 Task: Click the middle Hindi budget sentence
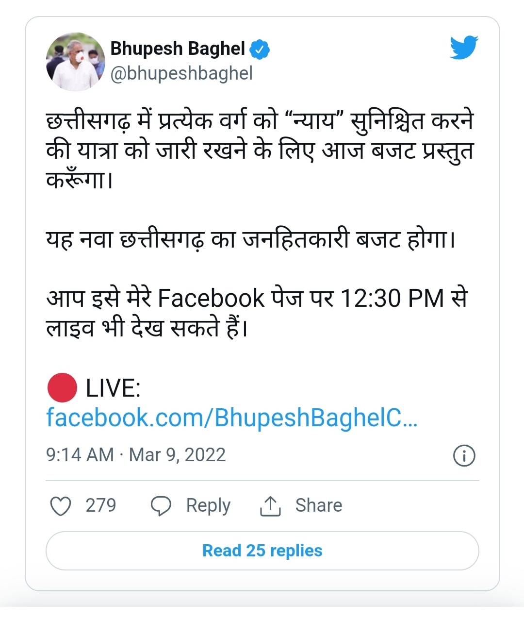[251, 239]
